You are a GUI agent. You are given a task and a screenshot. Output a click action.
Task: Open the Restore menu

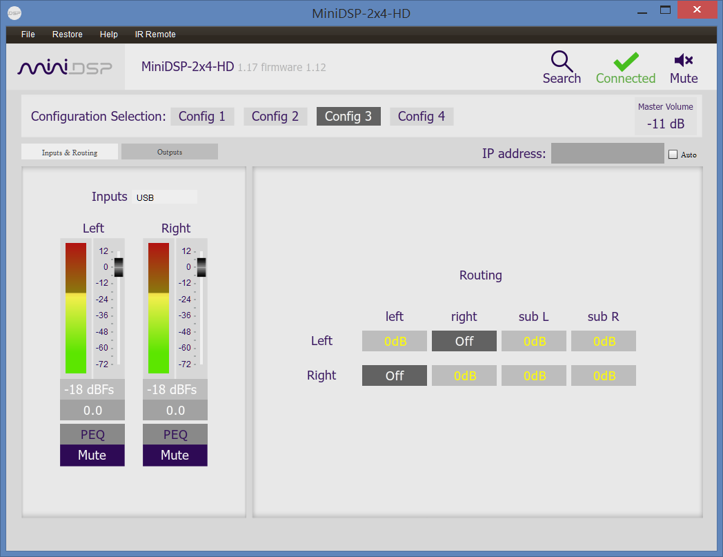point(68,34)
